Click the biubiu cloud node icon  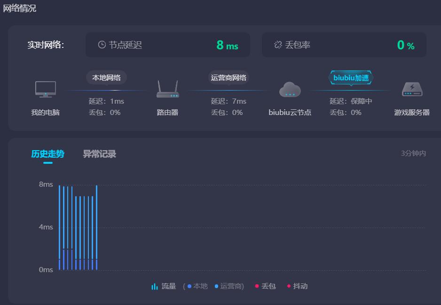pyautogui.click(x=290, y=89)
